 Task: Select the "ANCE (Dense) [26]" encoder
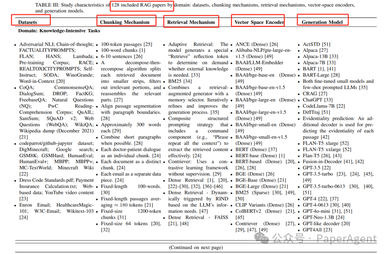[256, 44]
